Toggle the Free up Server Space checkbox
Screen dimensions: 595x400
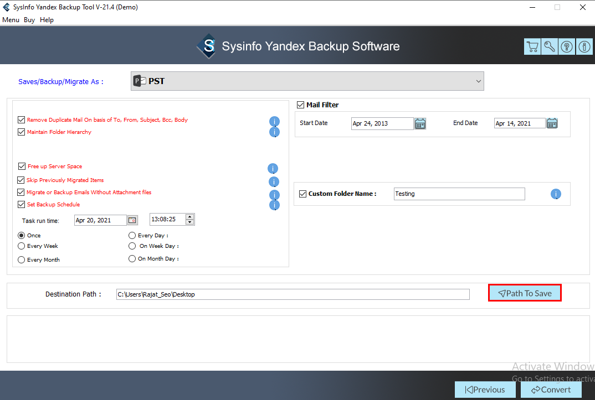click(22, 167)
